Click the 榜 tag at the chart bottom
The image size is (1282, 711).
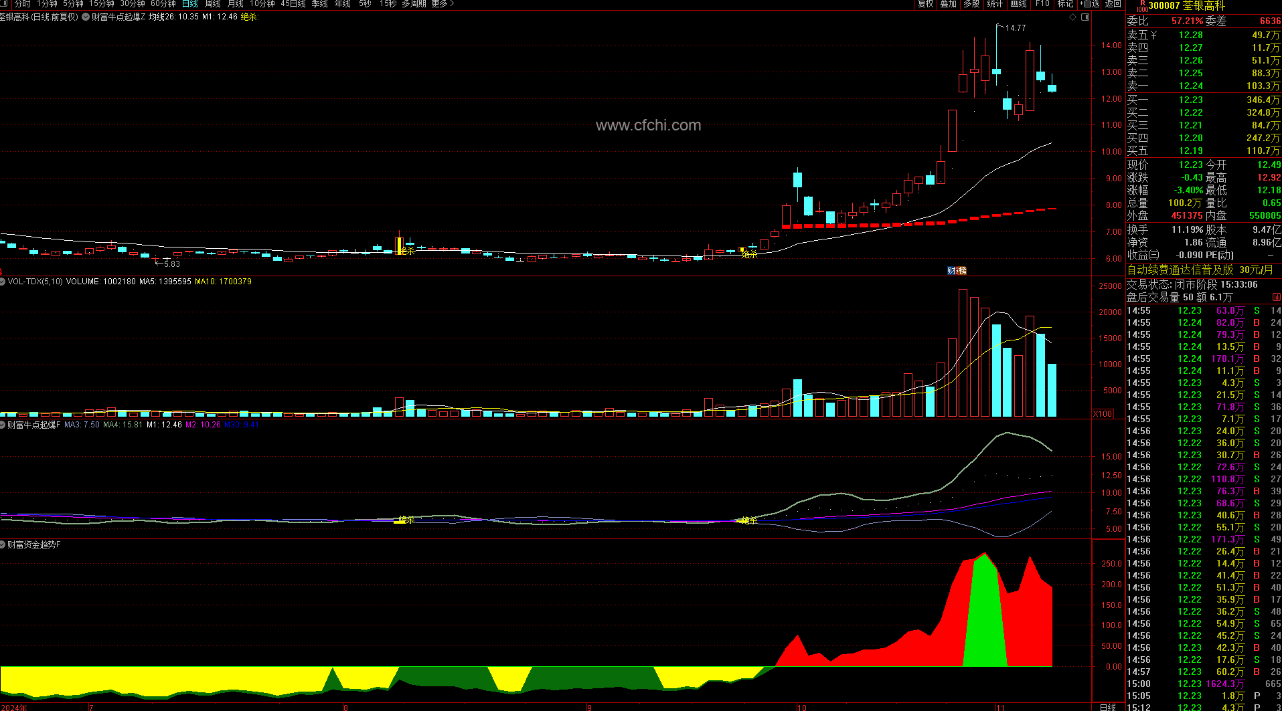[x=961, y=270]
